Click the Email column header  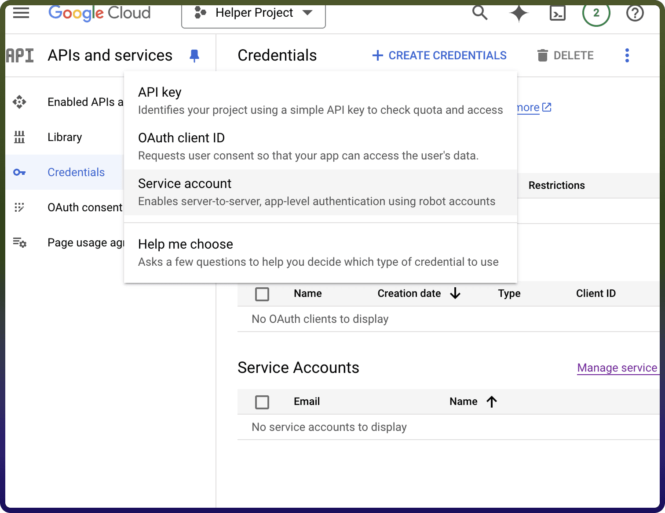coord(307,401)
